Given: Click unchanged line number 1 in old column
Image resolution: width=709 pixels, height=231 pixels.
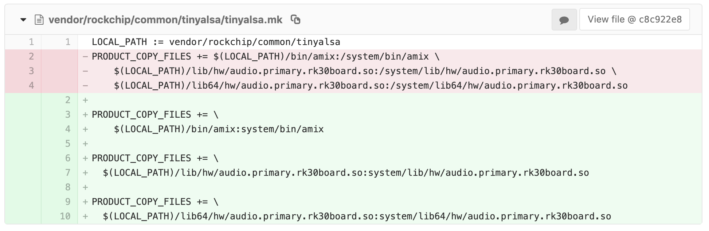Looking at the screenshot, I should 31,42.
